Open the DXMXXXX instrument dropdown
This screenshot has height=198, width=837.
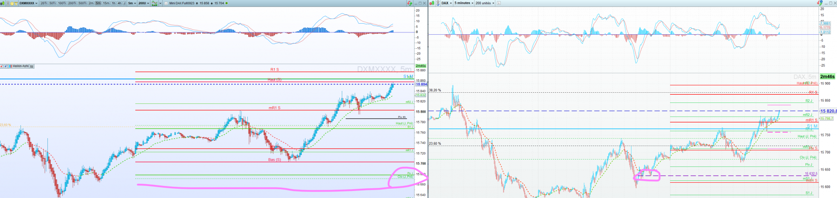(28, 3)
